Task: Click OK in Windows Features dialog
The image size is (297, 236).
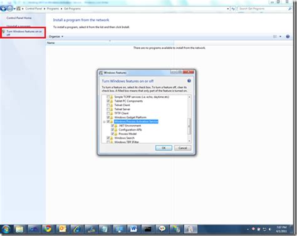Action: [164, 148]
